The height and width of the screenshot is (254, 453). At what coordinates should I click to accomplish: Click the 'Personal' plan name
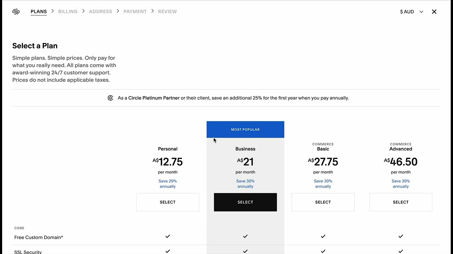click(168, 149)
